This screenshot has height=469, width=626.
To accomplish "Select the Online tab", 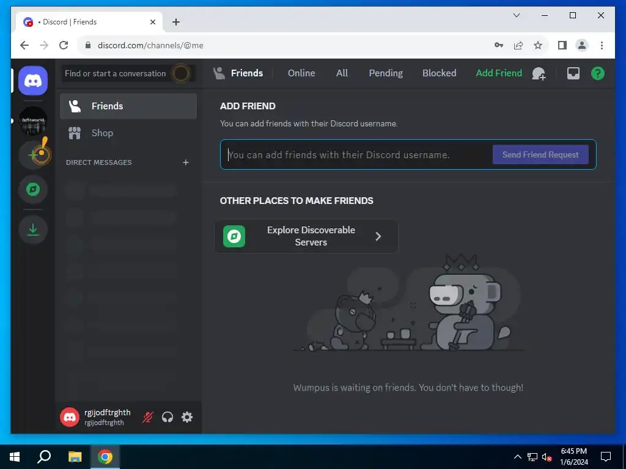I will click(301, 73).
